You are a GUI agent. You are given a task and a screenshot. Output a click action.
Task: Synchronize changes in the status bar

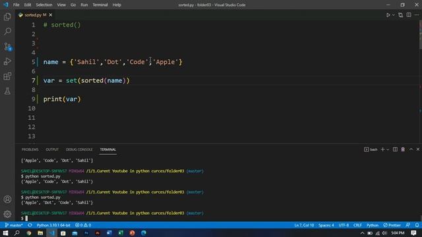pyautogui.click(x=30, y=225)
